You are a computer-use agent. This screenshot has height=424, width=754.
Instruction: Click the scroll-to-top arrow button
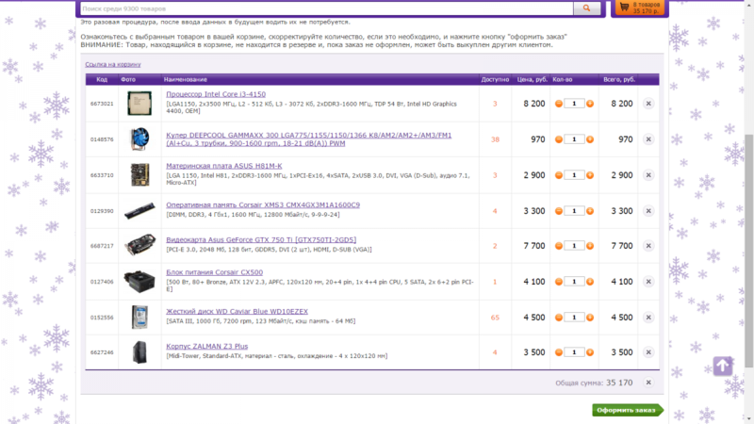click(x=722, y=366)
